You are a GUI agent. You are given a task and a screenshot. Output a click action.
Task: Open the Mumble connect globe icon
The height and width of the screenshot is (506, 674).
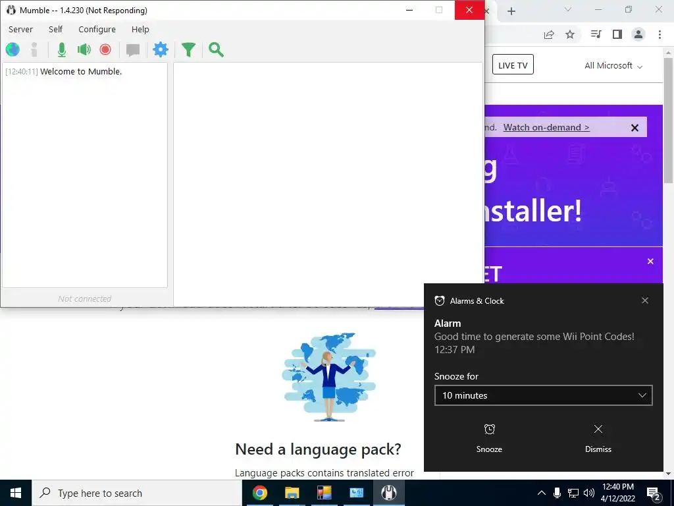click(13, 50)
